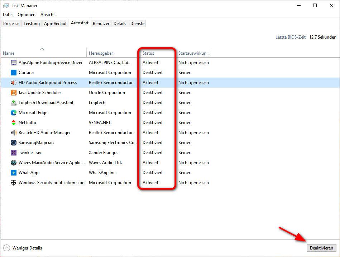
Task: Click the Microsoft Edge icon
Action: coord(14,112)
